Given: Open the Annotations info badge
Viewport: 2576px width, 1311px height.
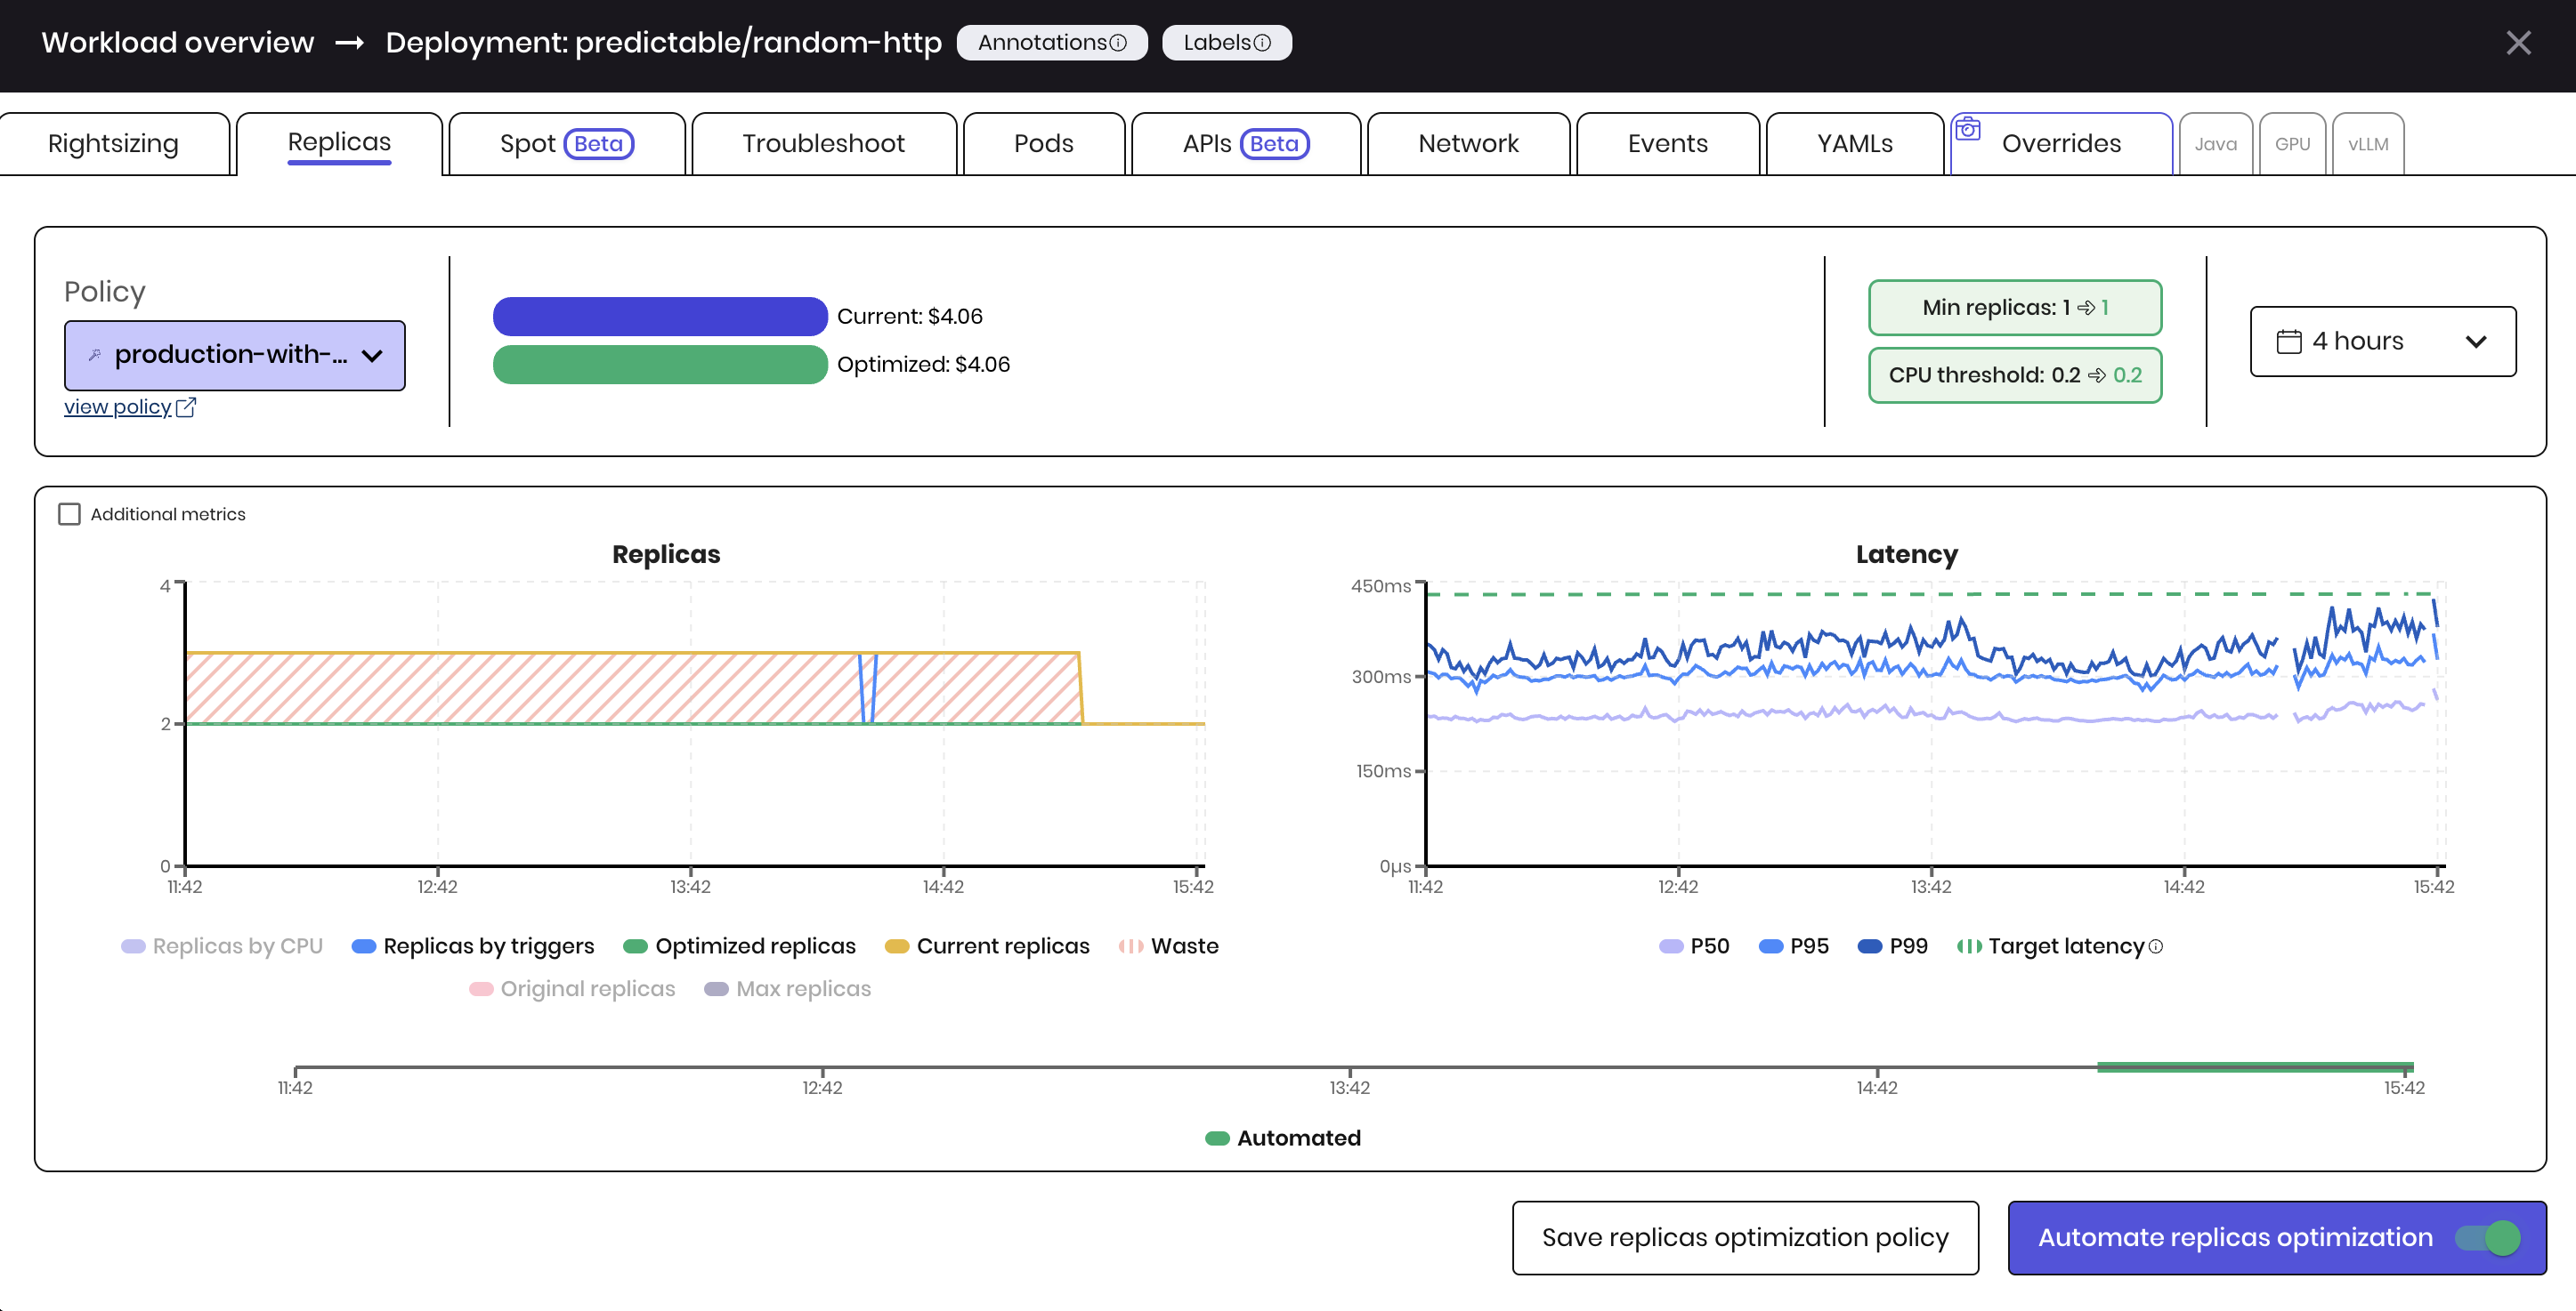Looking at the screenshot, I should coord(1052,42).
